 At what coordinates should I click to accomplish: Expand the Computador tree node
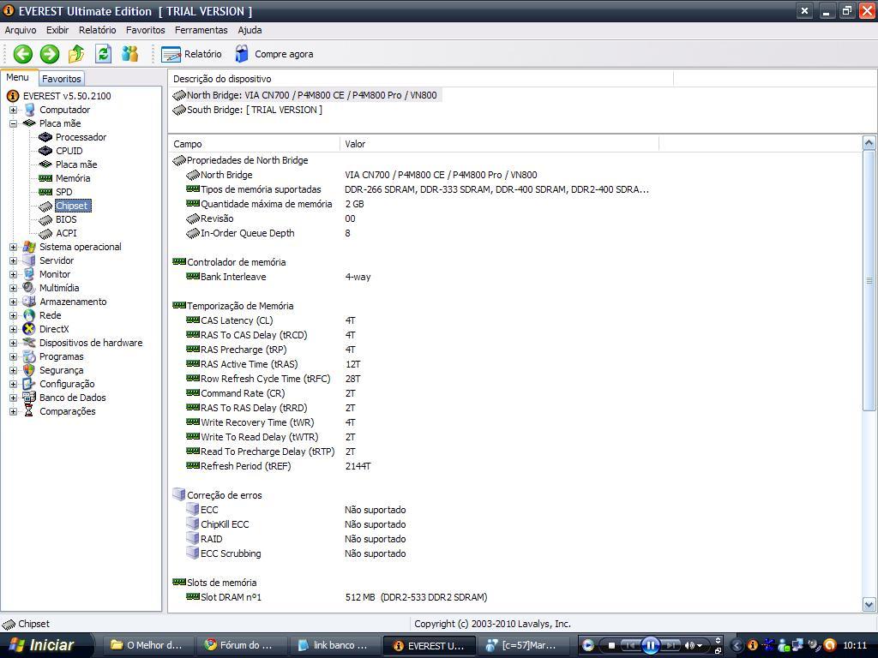(x=14, y=111)
